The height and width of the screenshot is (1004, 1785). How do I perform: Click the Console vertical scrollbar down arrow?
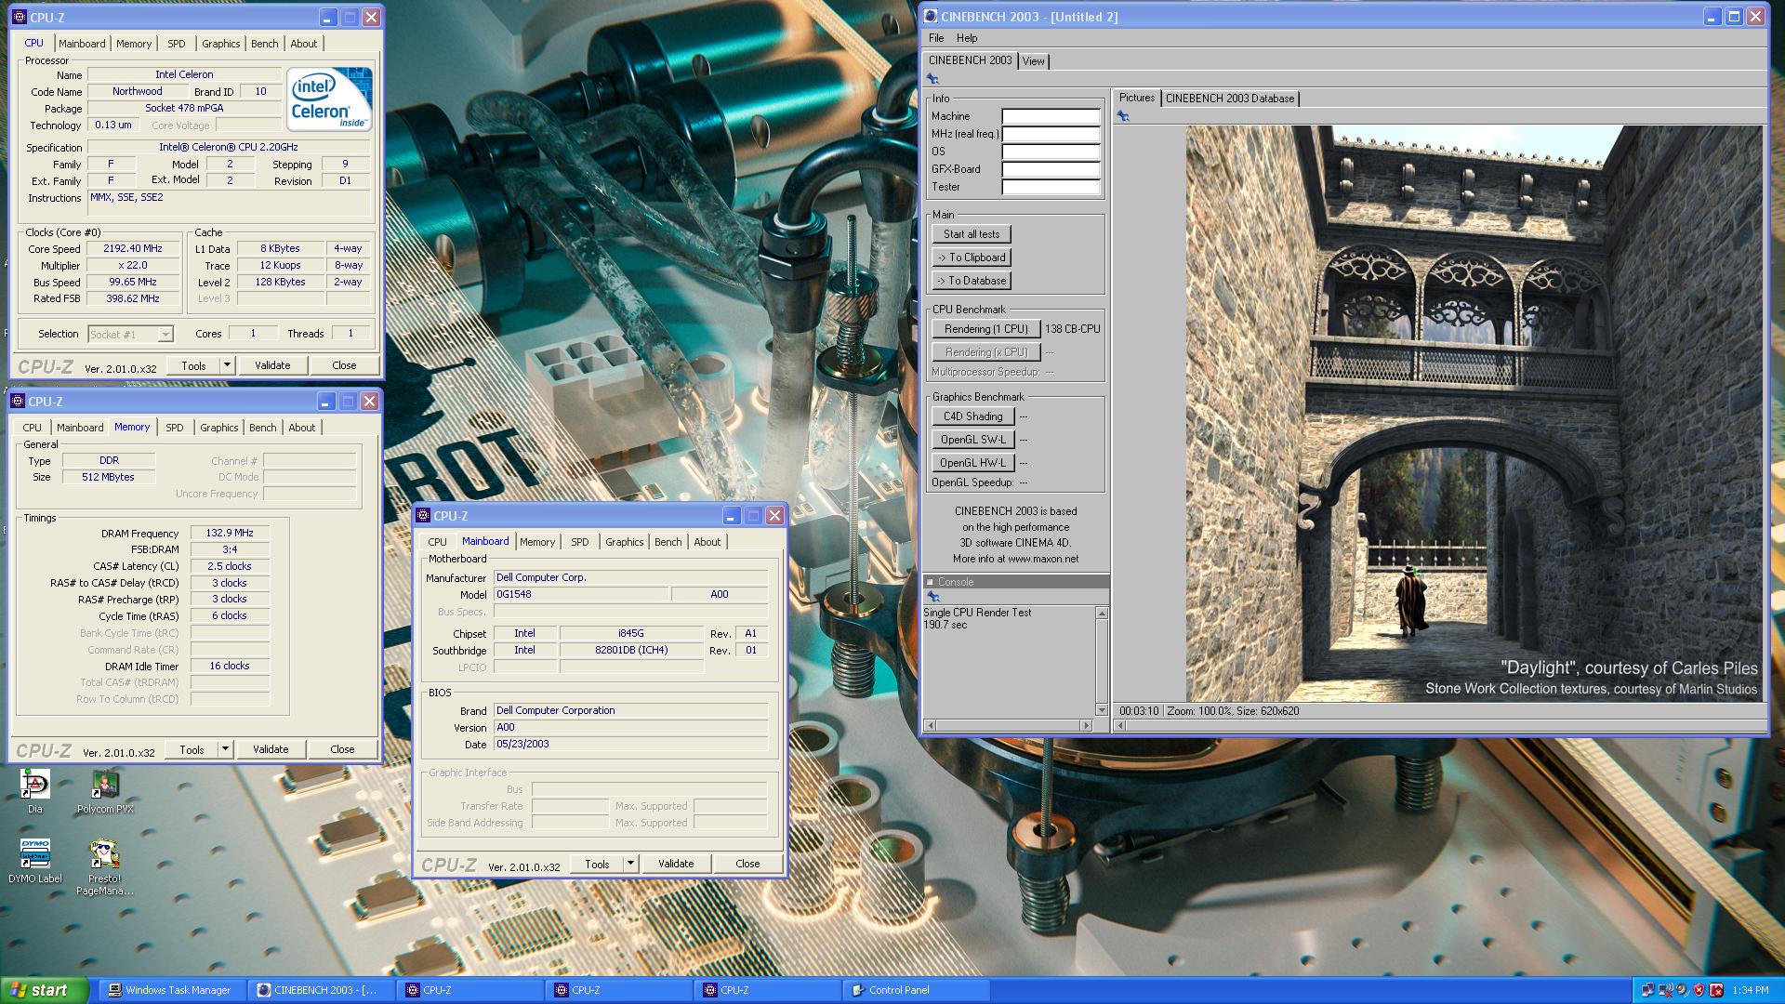coord(1102,710)
